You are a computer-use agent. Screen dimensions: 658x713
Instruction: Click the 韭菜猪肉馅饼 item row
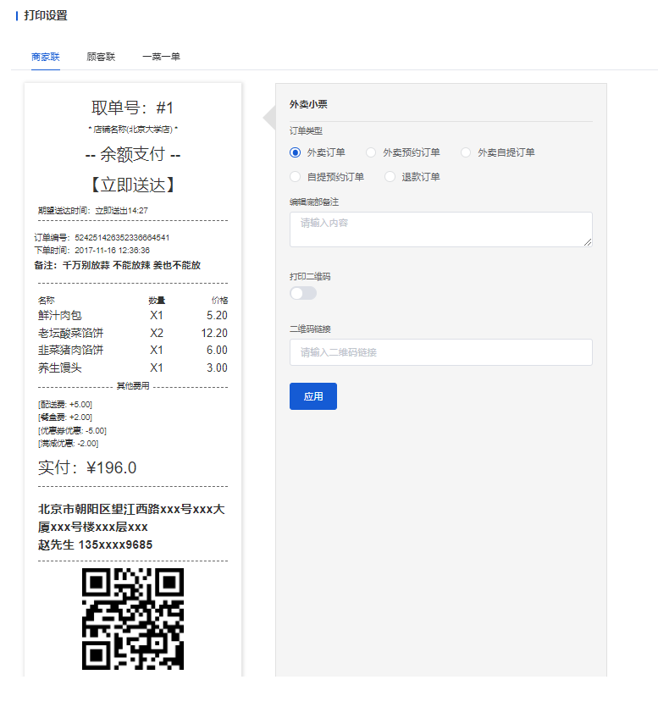pos(133,350)
